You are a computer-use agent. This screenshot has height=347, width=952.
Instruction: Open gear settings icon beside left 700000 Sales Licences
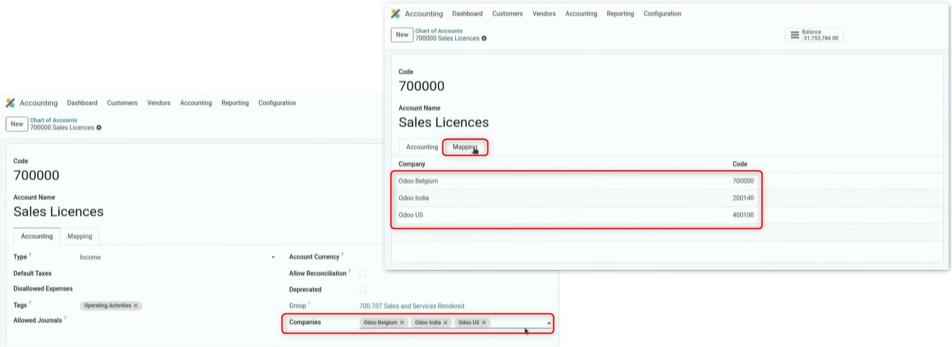[x=99, y=128]
